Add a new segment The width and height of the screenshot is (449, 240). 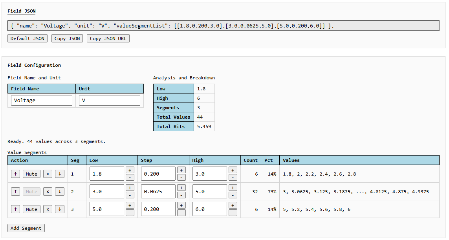click(26, 228)
